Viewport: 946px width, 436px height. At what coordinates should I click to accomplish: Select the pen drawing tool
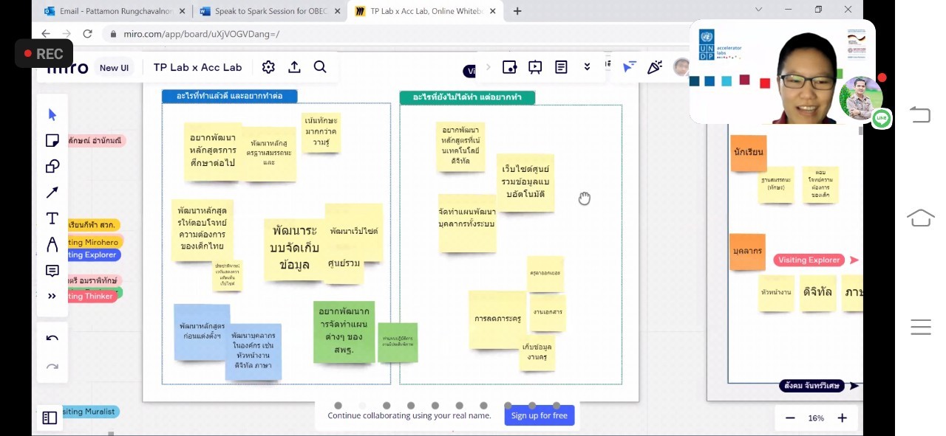52,244
